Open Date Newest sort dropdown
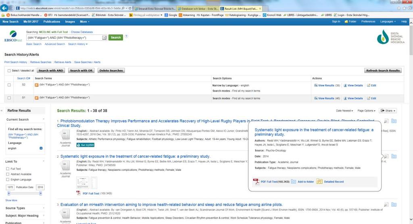The image size is (413, 224). click(x=344, y=111)
